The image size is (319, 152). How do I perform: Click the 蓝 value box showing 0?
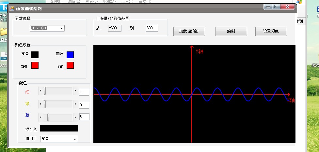pyautogui.click(x=84, y=117)
